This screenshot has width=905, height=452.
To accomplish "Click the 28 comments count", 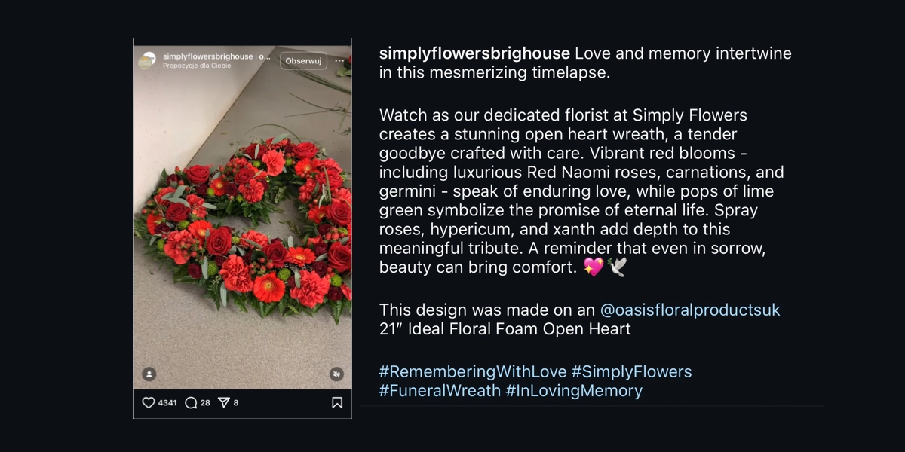I will click(205, 403).
